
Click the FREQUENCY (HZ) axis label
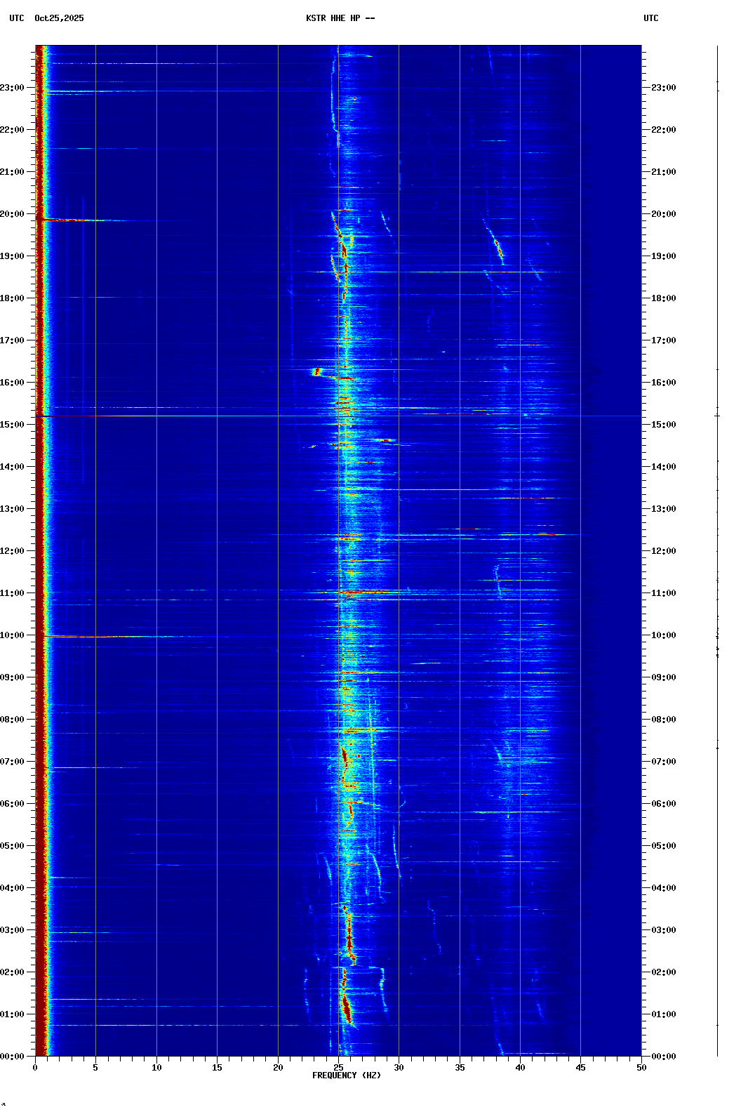pyautogui.click(x=346, y=1075)
